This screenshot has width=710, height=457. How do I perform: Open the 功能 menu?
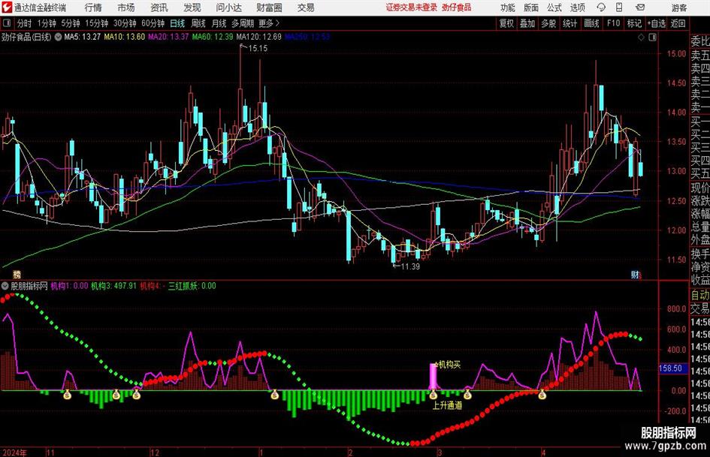[x=508, y=8]
